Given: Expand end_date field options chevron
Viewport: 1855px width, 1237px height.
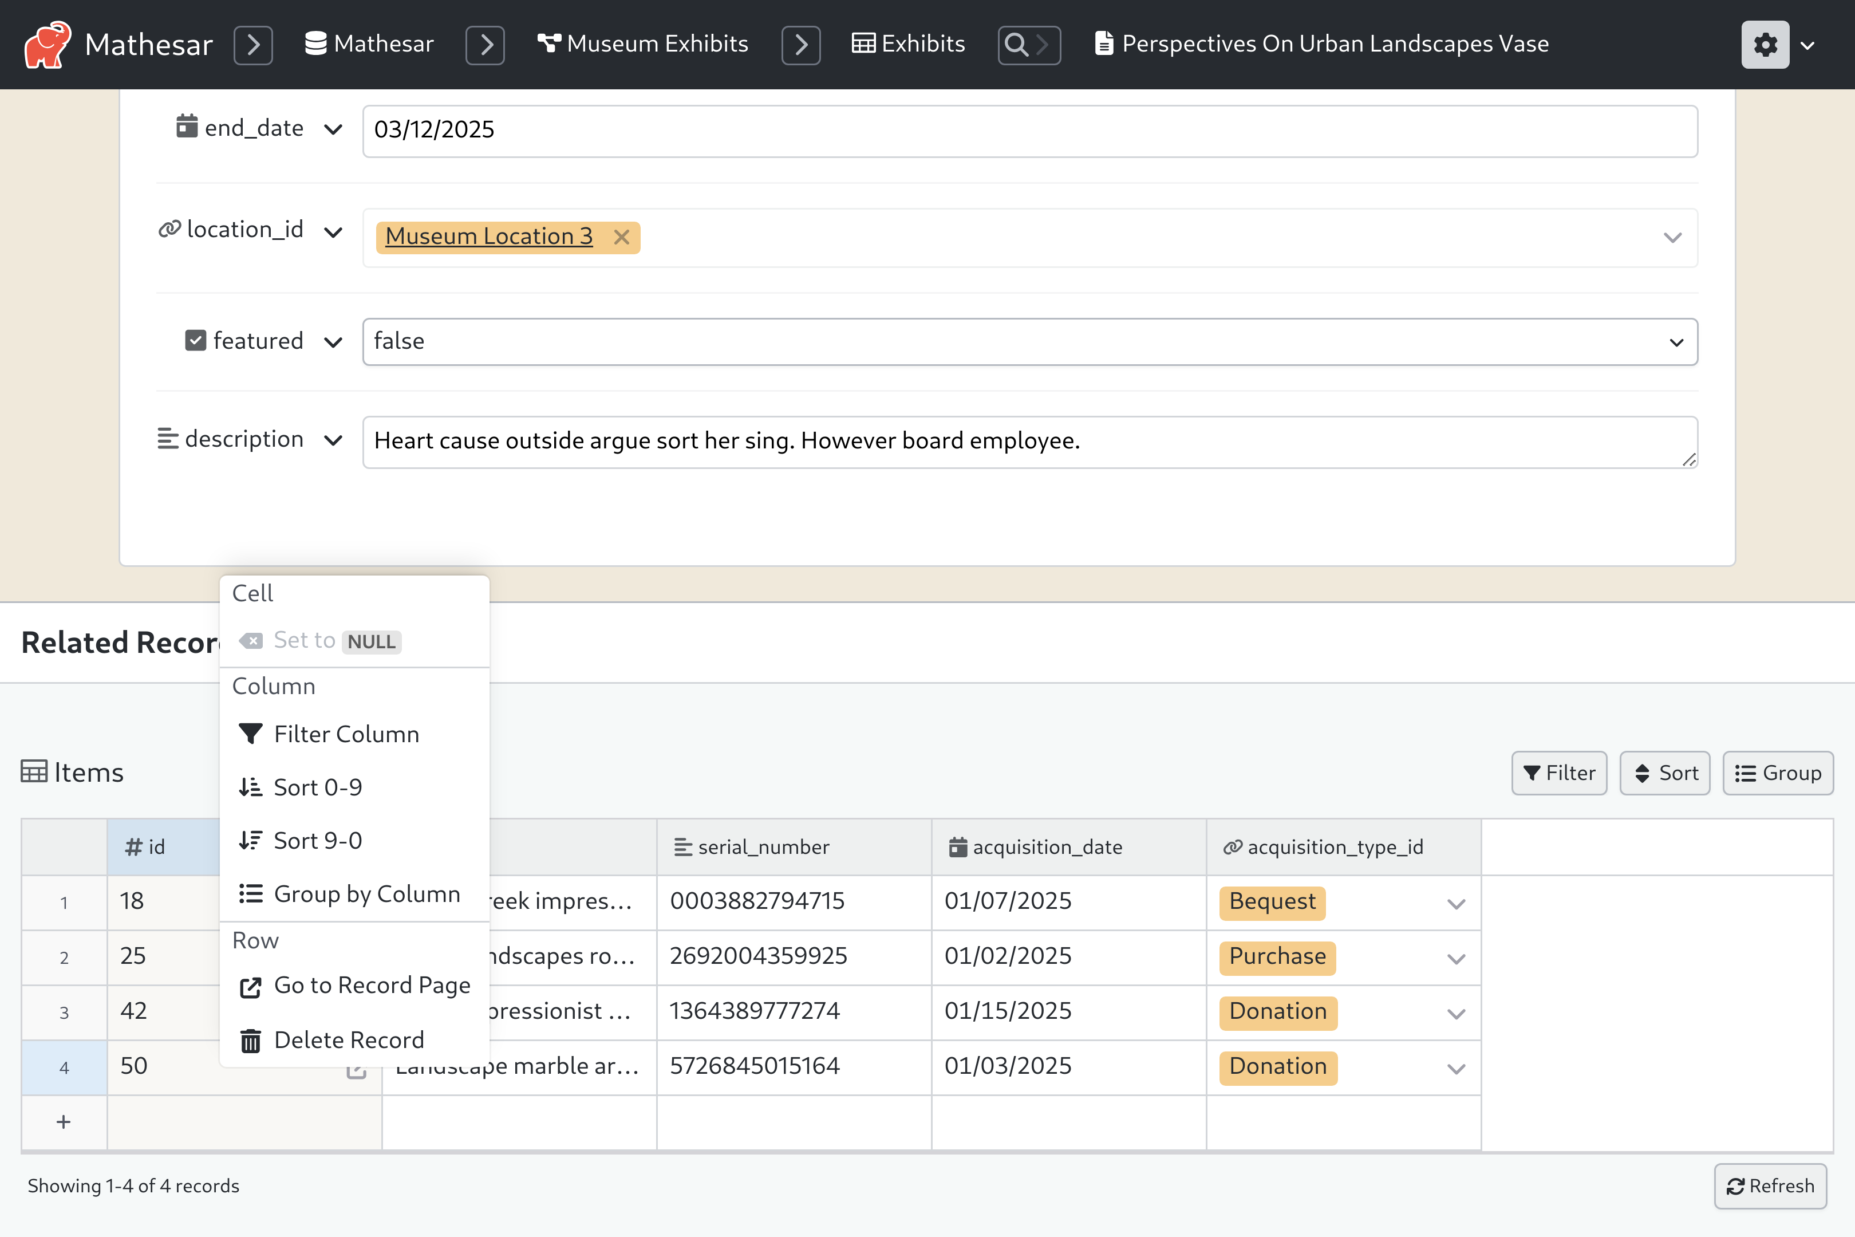Looking at the screenshot, I should pos(333,129).
